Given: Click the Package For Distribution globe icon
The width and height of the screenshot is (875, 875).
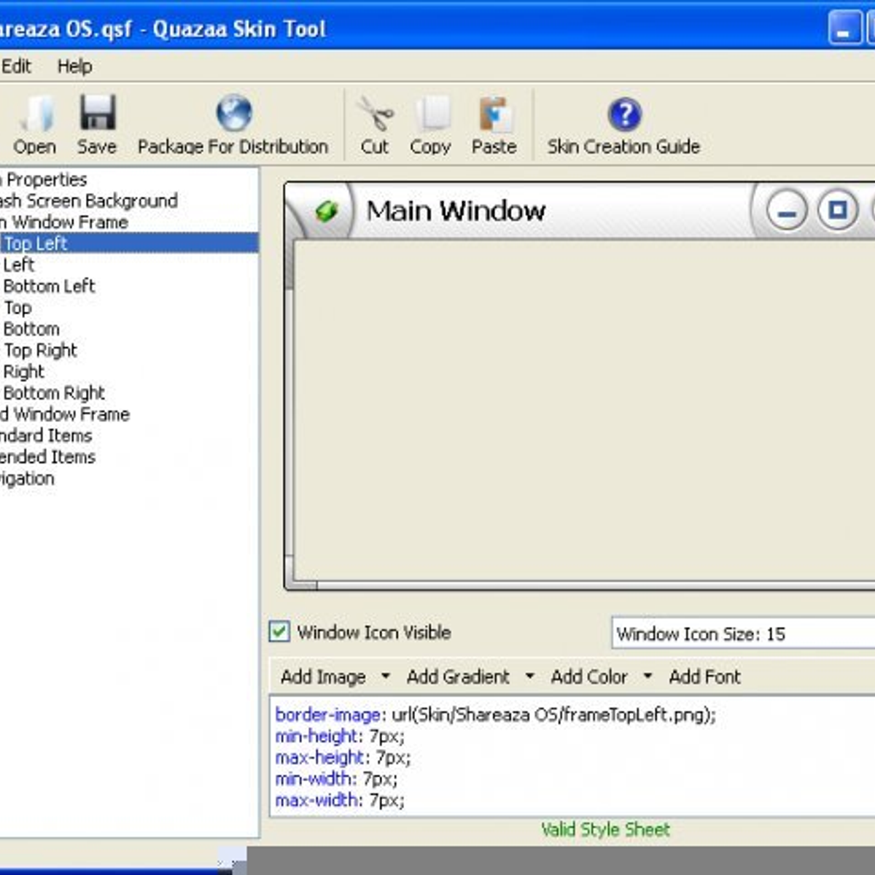Looking at the screenshot, I should coord(233,114).
